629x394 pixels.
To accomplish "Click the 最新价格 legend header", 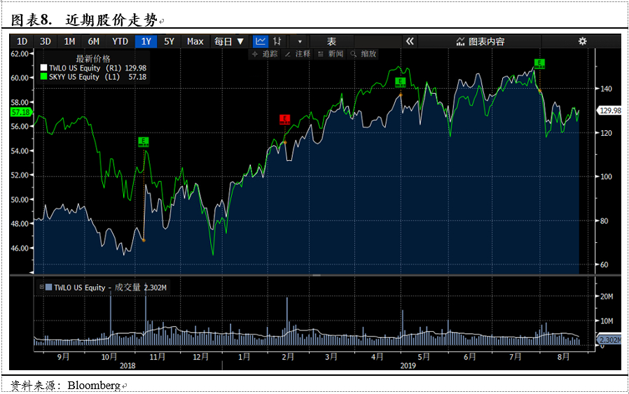I will 93,59.
